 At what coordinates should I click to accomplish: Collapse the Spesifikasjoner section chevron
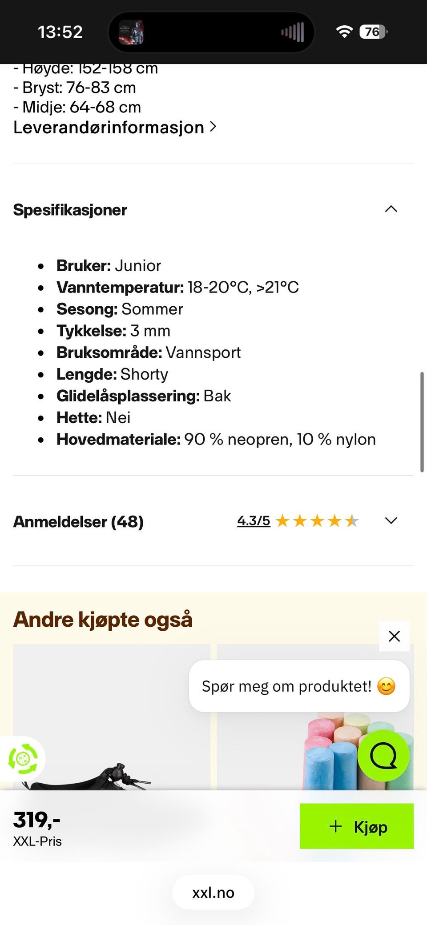(391, 209)
